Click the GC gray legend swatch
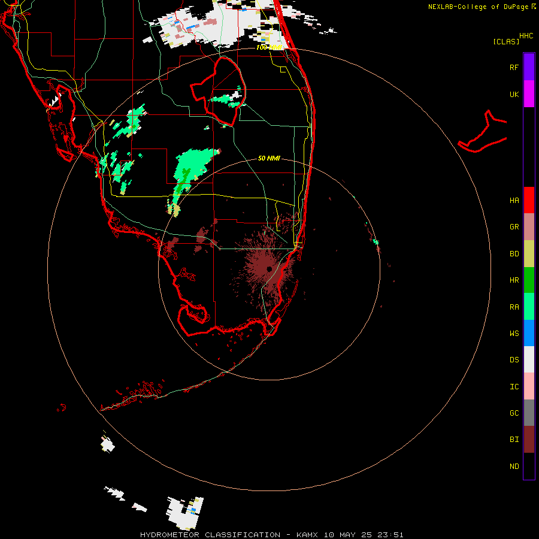 [529, 413]
